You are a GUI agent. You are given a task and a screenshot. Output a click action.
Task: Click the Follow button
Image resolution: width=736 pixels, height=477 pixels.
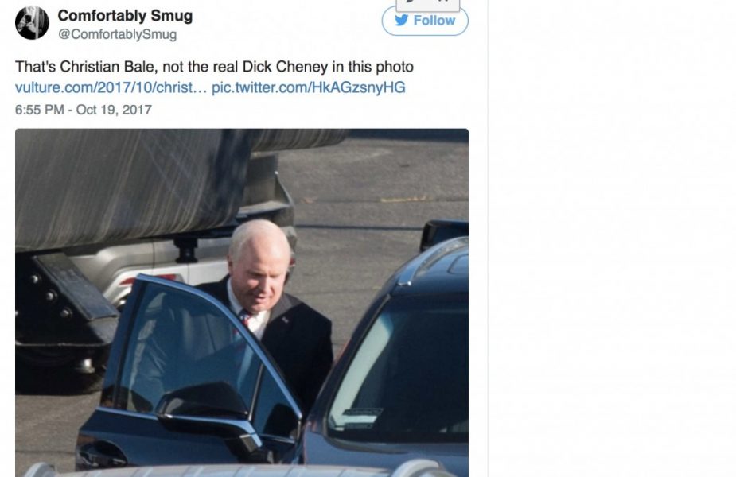(x=425, y=21)
